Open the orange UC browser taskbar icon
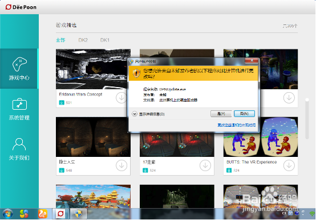The height and width of the screenshot is (220, 316). (x=43, y=214)
